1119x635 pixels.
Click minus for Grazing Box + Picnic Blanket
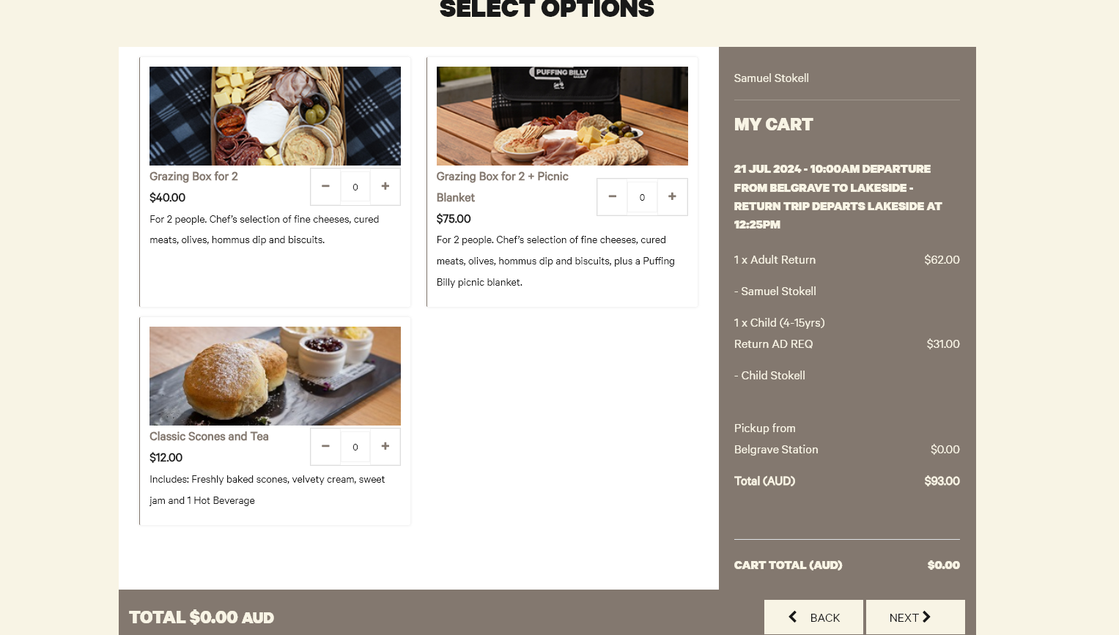tap(613, 197)
